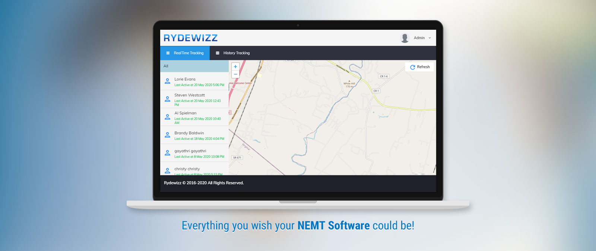Zoom out on the map
The image size is (596, 251).
[x=235, y=74]
